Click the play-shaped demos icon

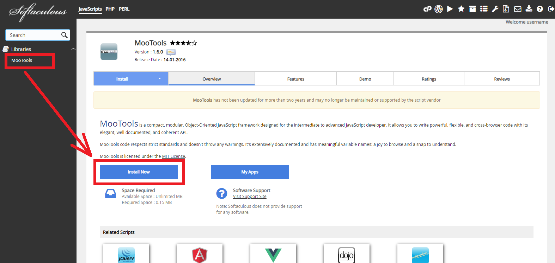pos(450,9)
